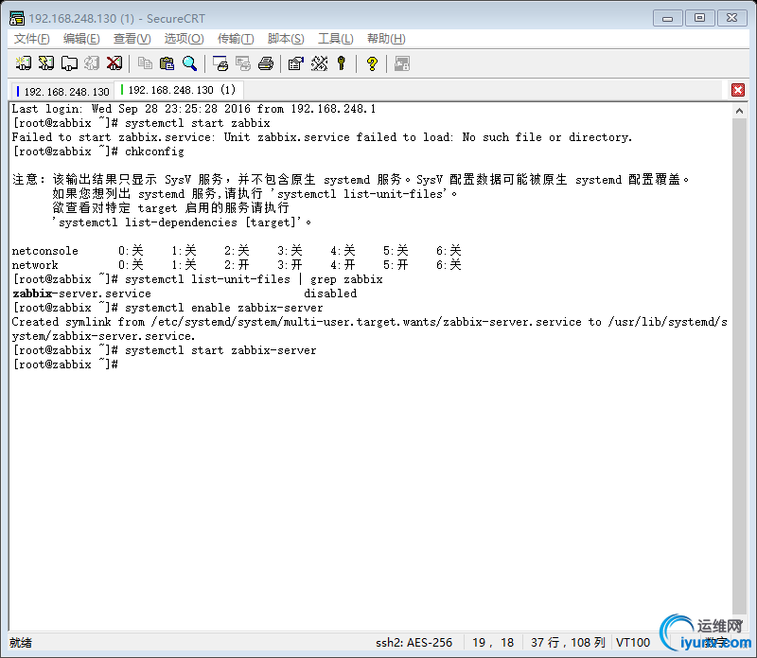Open the 编辑(E) menu

click(81, 39)
